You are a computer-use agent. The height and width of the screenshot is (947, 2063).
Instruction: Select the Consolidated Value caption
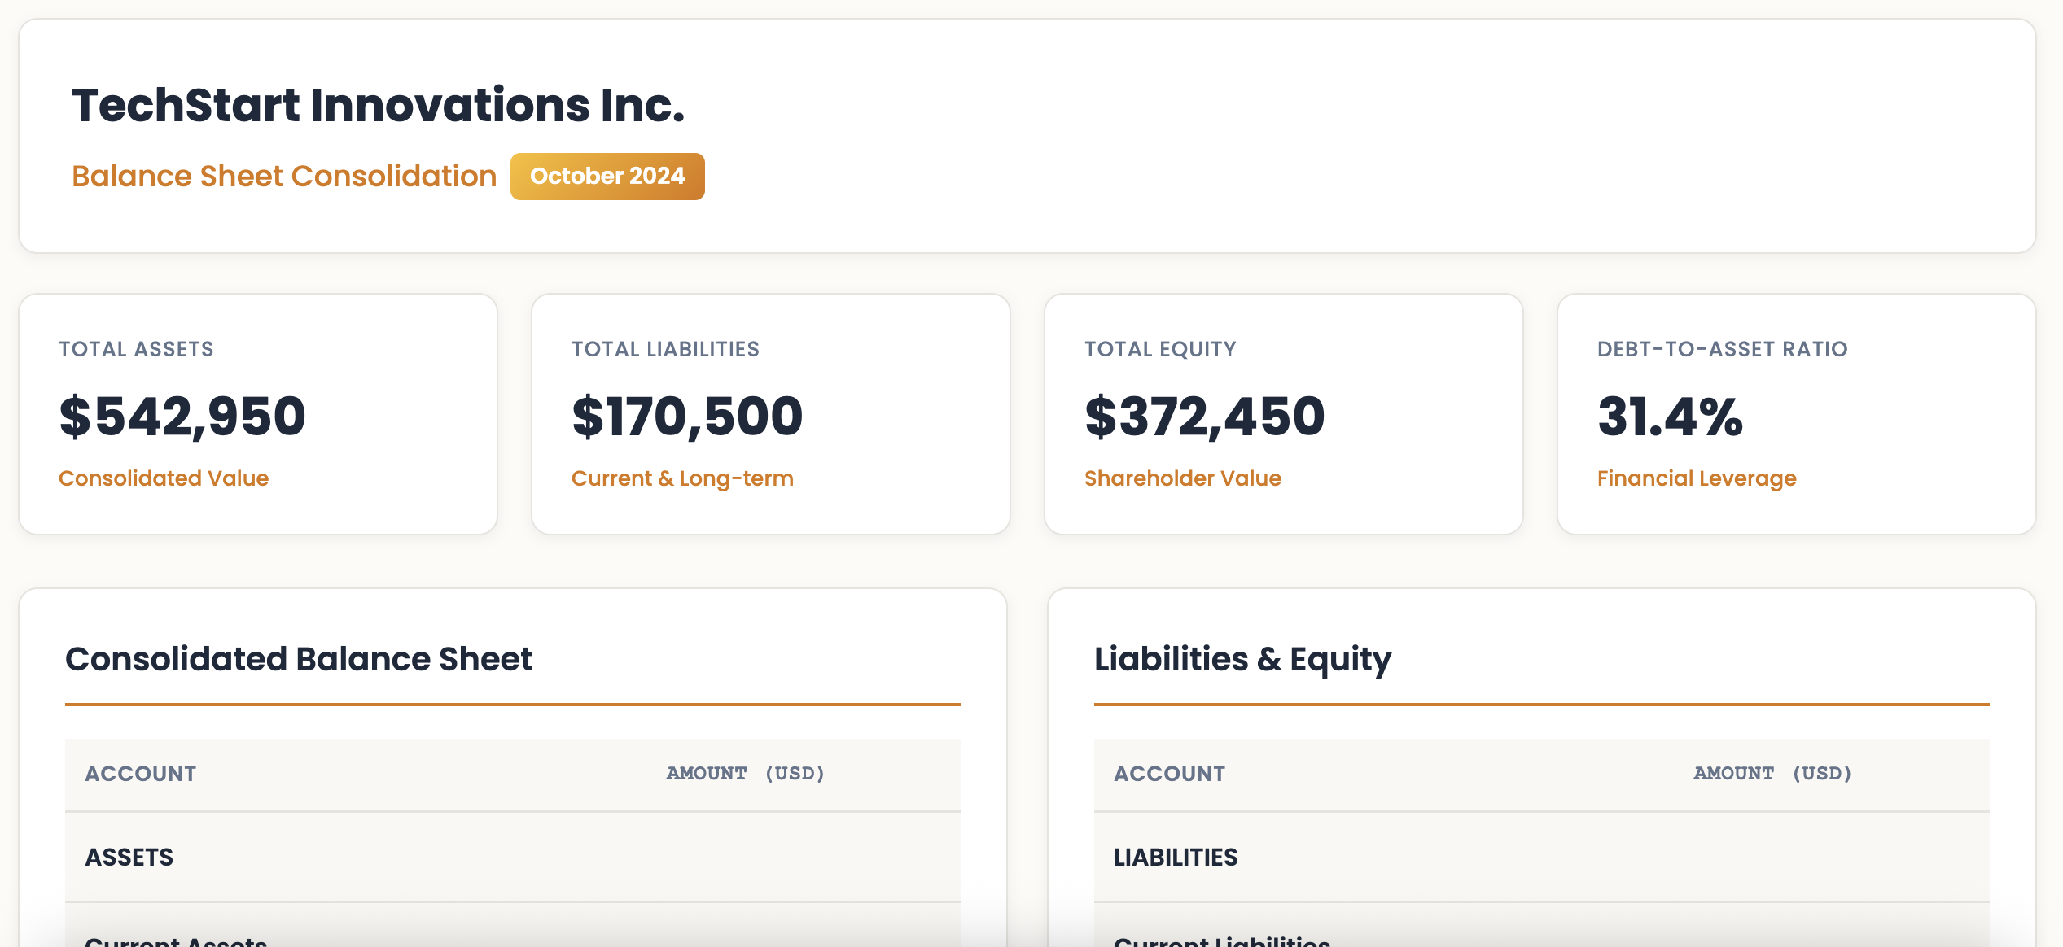[164, 478]
